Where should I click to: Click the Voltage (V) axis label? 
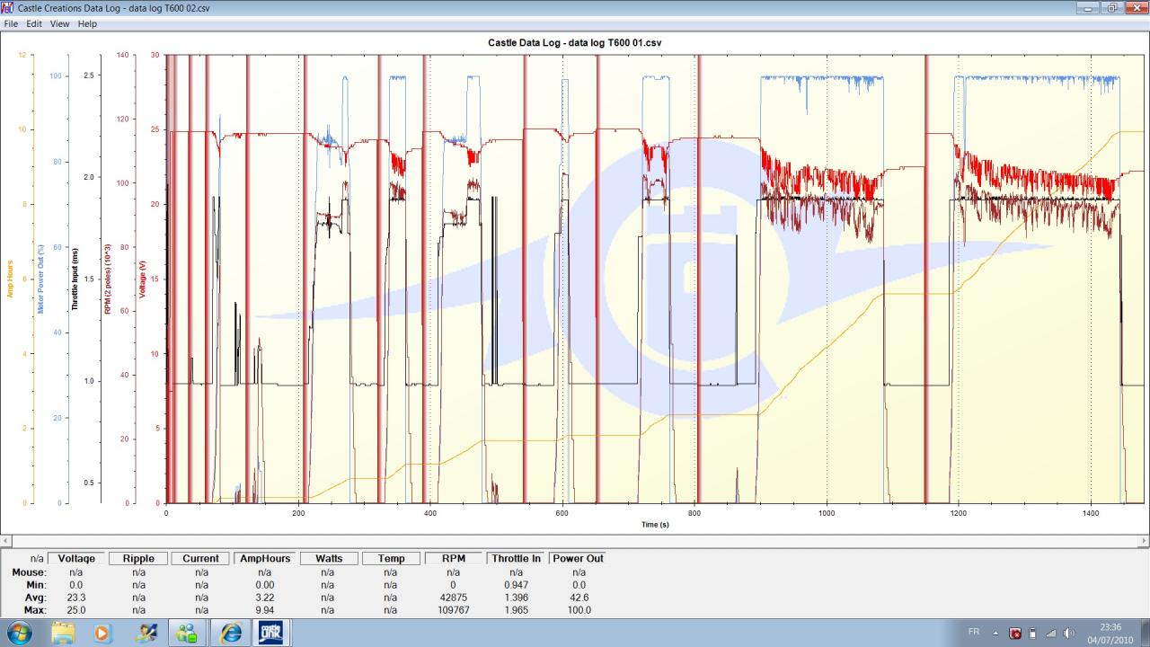(142, 279)
